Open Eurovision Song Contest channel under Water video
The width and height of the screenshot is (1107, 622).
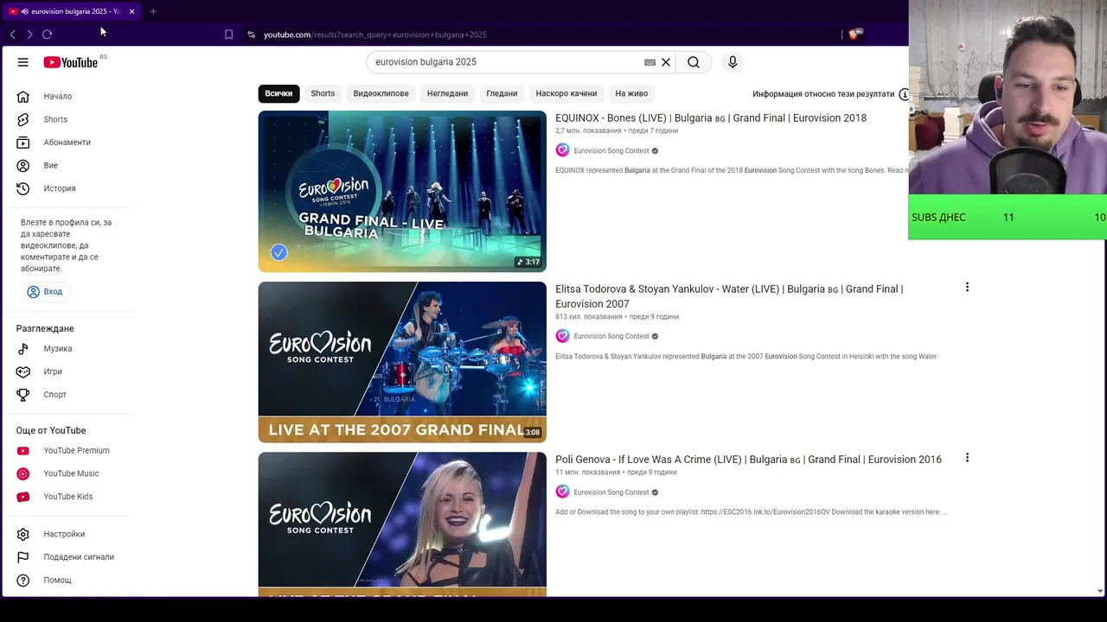click(611, 337)
